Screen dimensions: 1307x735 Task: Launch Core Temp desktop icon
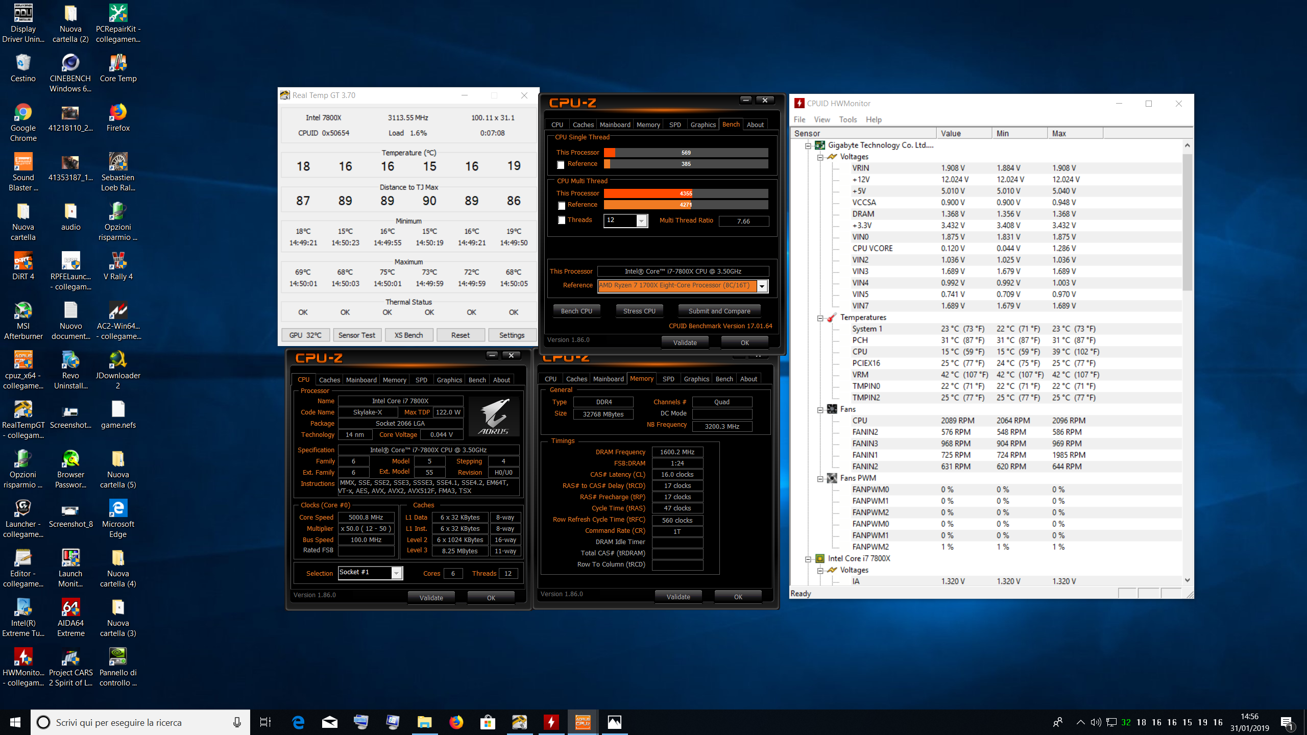coord(118,68)
